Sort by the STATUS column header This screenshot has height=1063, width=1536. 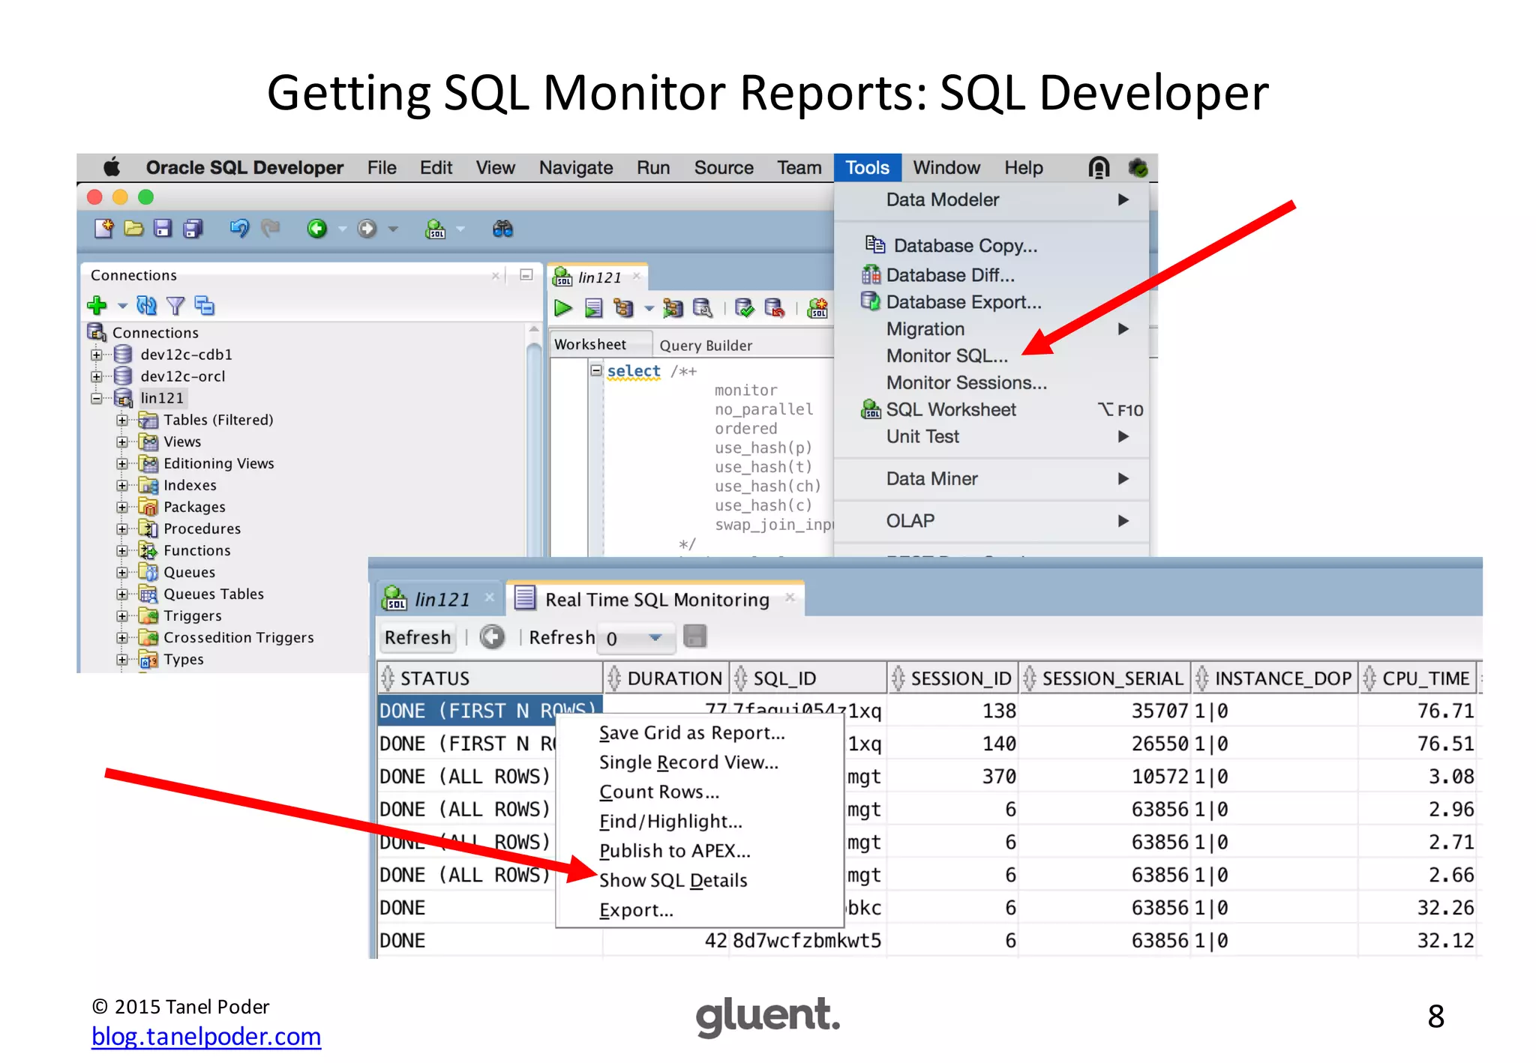click(x=490, y=678)
